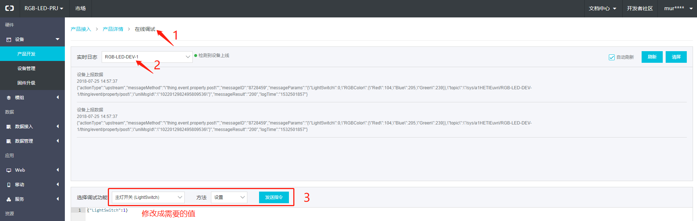Open the 方法 dropdown showing 设置
The image size is (697, 221).
click(x=229, y=197)
